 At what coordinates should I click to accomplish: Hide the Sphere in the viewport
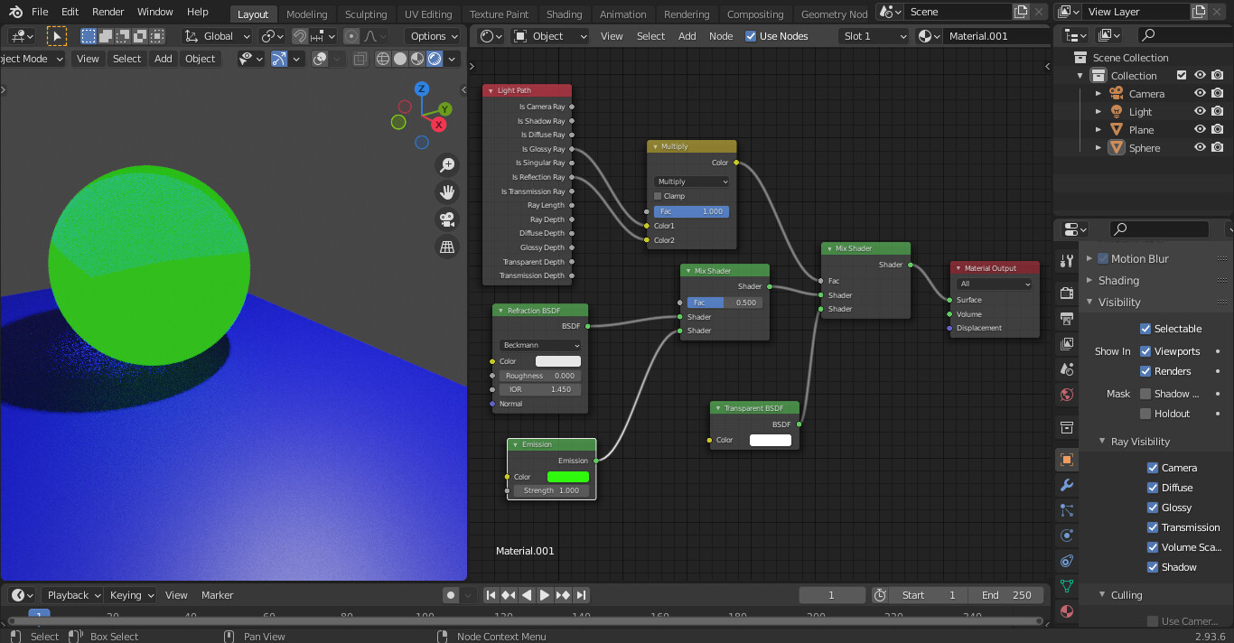click(1199, 147)
